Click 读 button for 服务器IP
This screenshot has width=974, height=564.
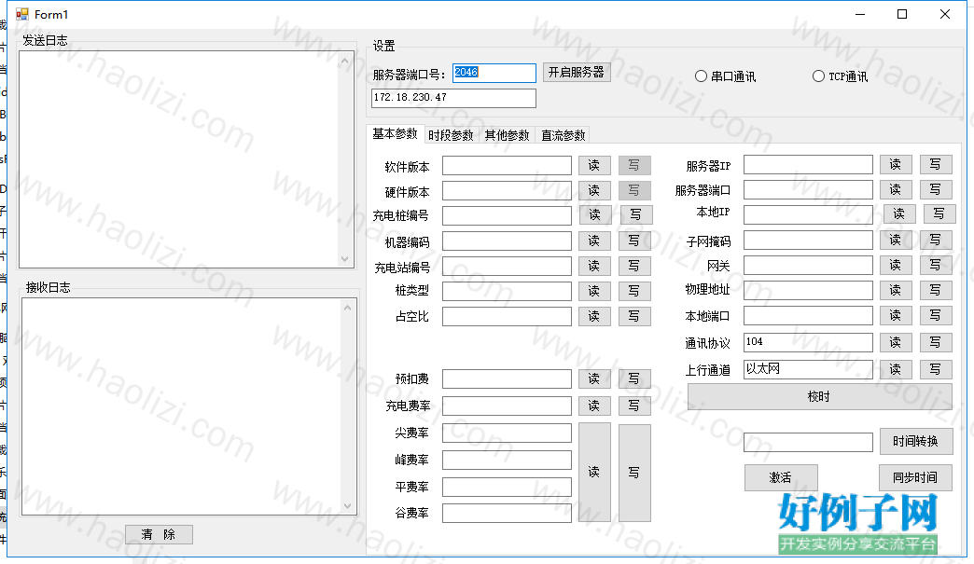coord(896,164)
